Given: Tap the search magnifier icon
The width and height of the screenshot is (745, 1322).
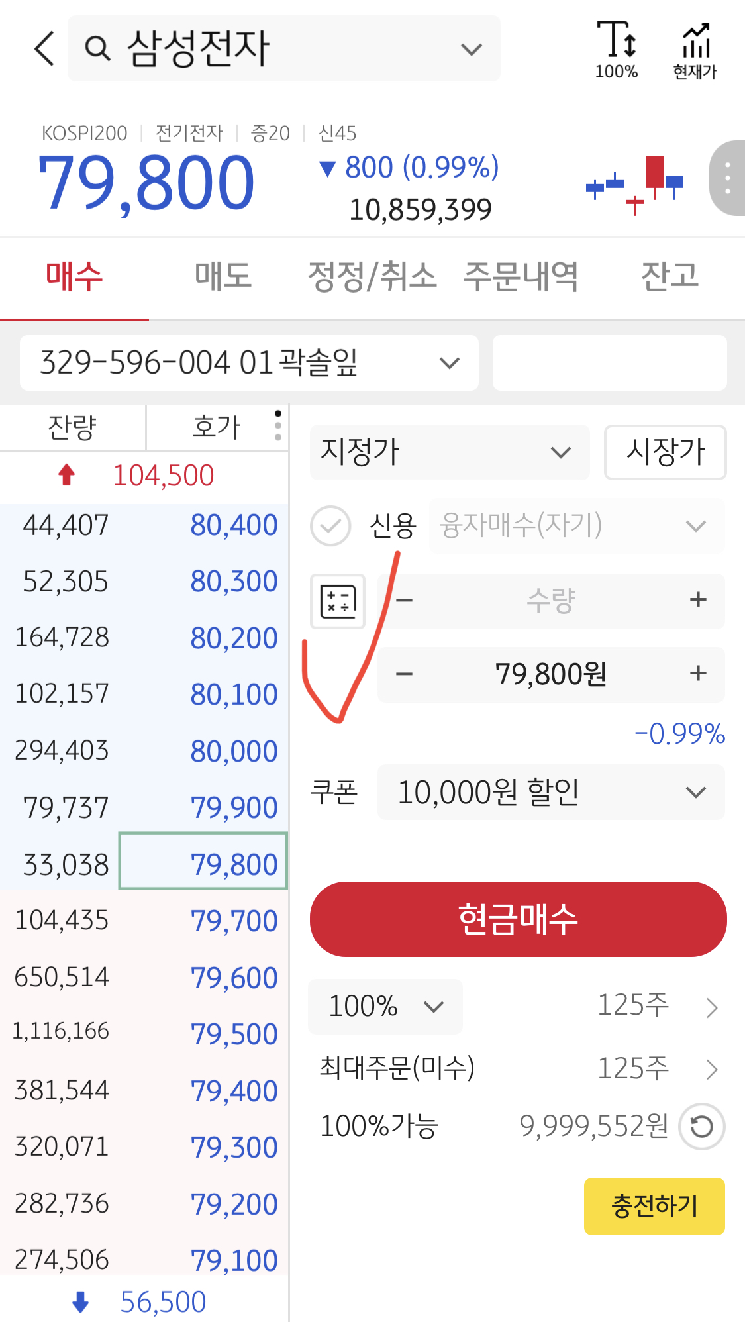Looking at the screenshot, I should (x=97, y=48).
